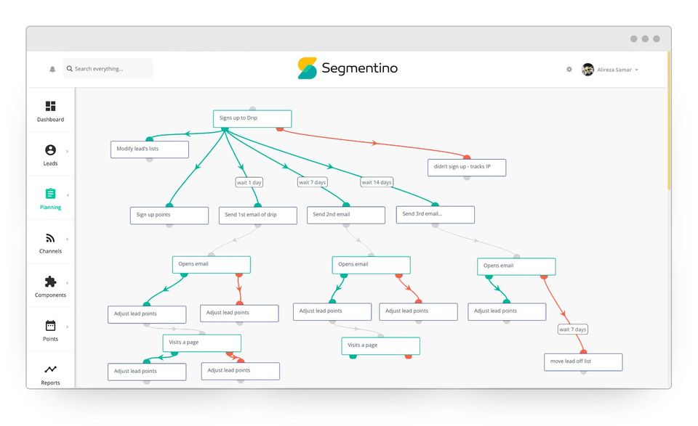Click the Dashboard label in sidebar

(x=50, y=120)
